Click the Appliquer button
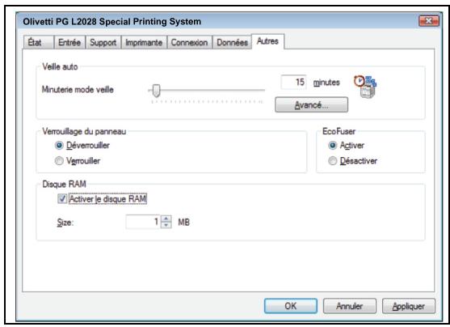Image resolution: width=450 pixels, height=327 pixels. pyautogui.click(x=408, y=306)
